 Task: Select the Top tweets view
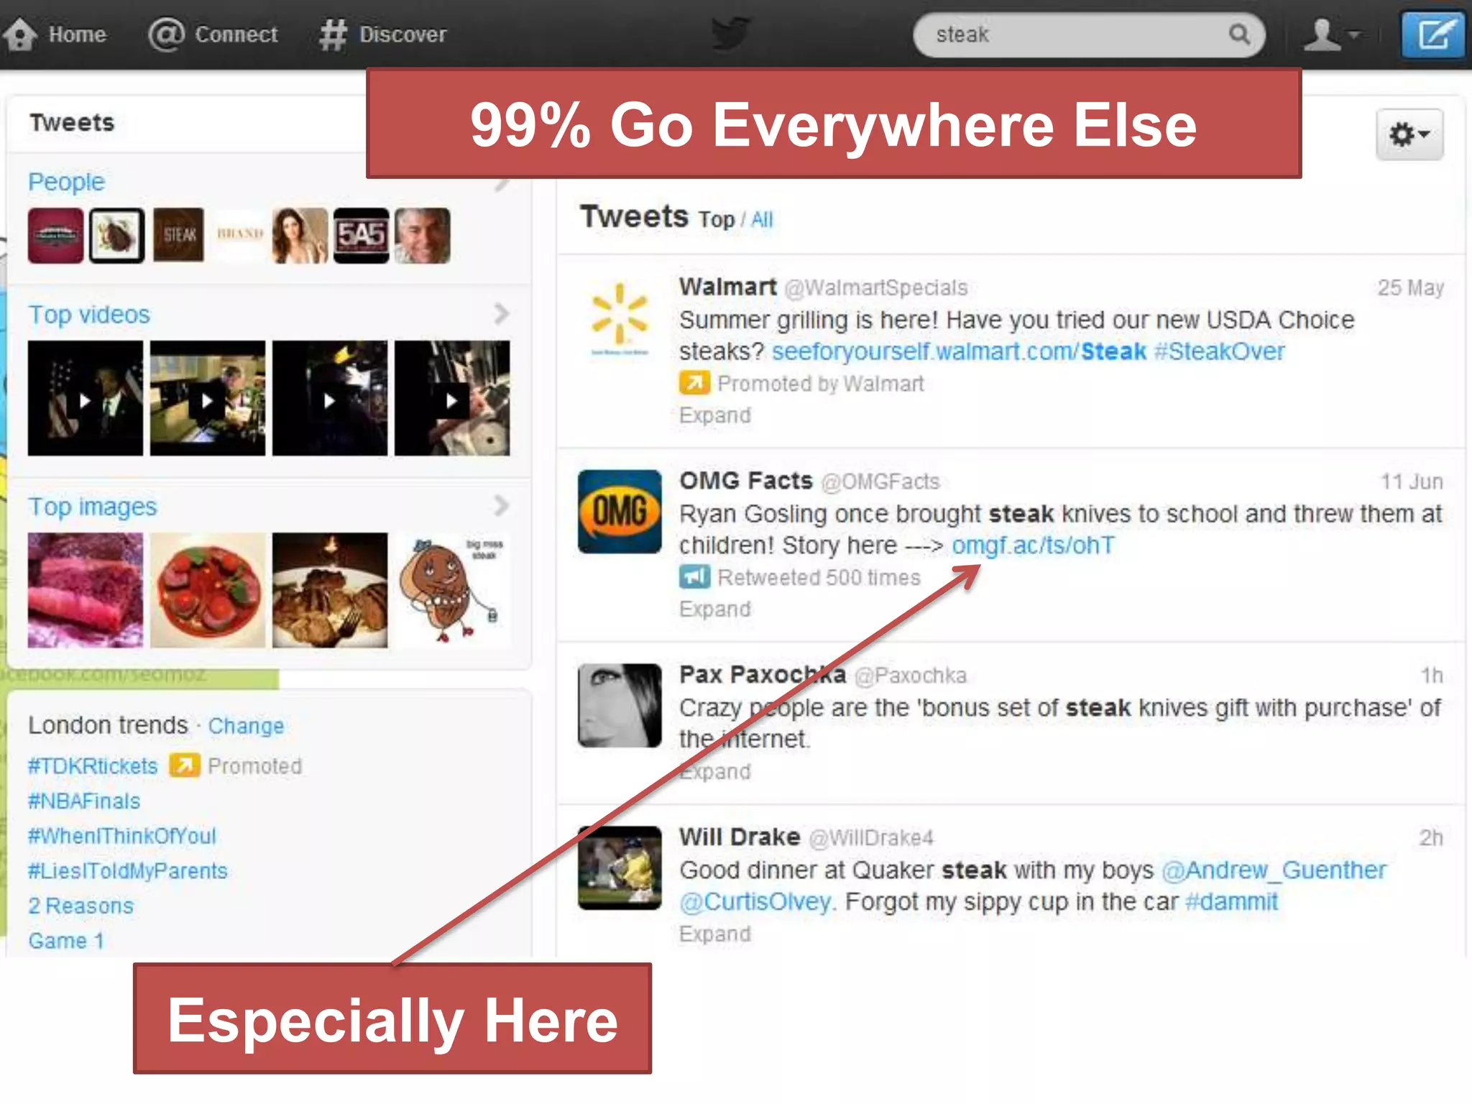point(717,219)
